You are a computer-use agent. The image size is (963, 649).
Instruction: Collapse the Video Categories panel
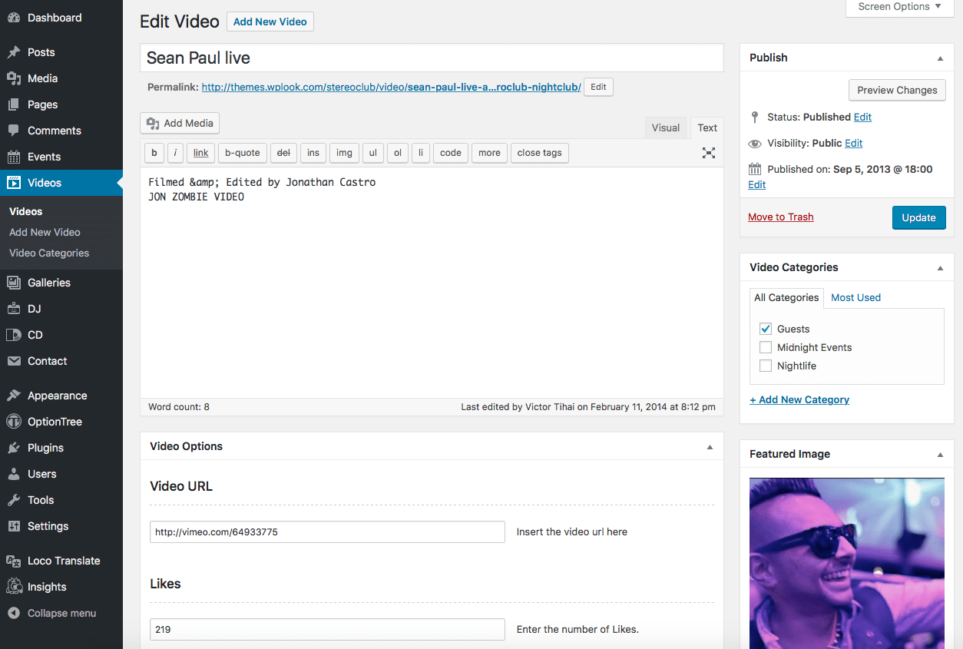point(940,268)
